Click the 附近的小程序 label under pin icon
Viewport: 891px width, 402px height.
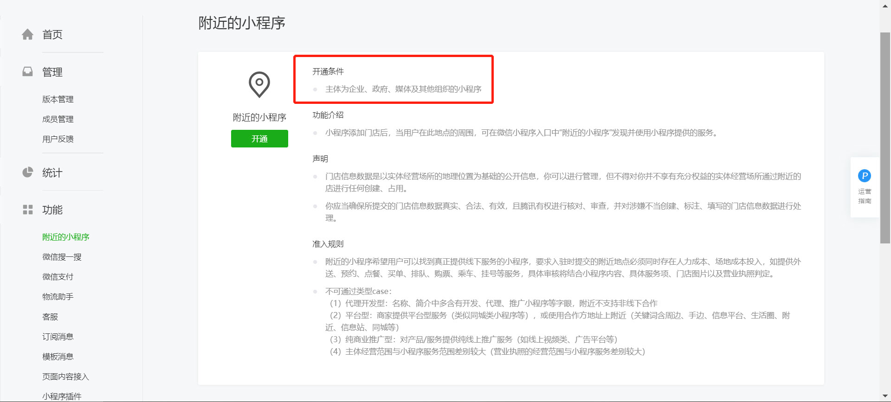pos(259,117)
